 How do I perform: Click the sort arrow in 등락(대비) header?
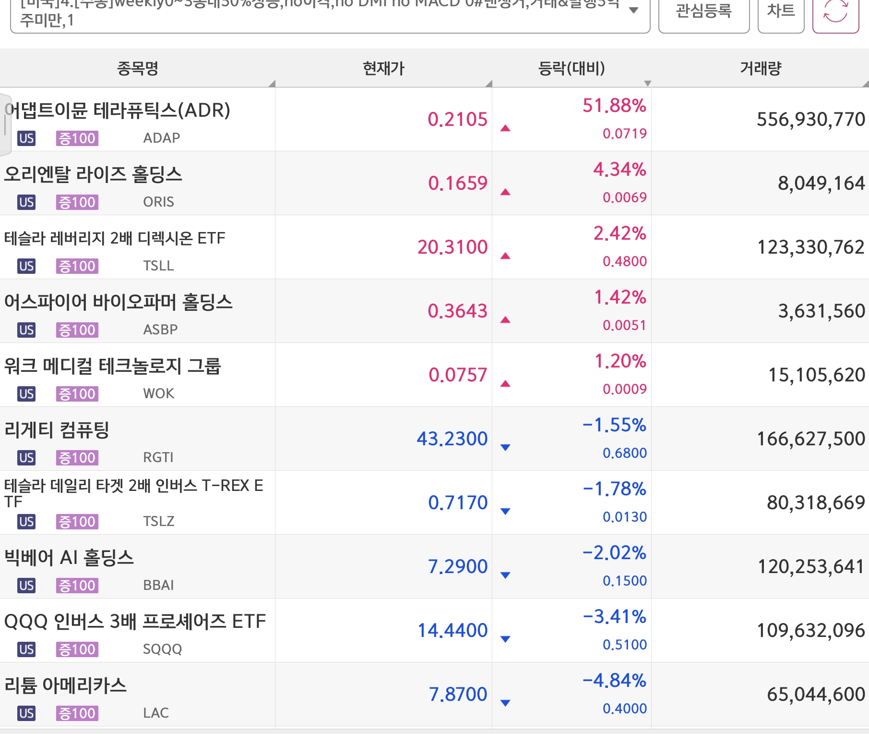point(647,84)
